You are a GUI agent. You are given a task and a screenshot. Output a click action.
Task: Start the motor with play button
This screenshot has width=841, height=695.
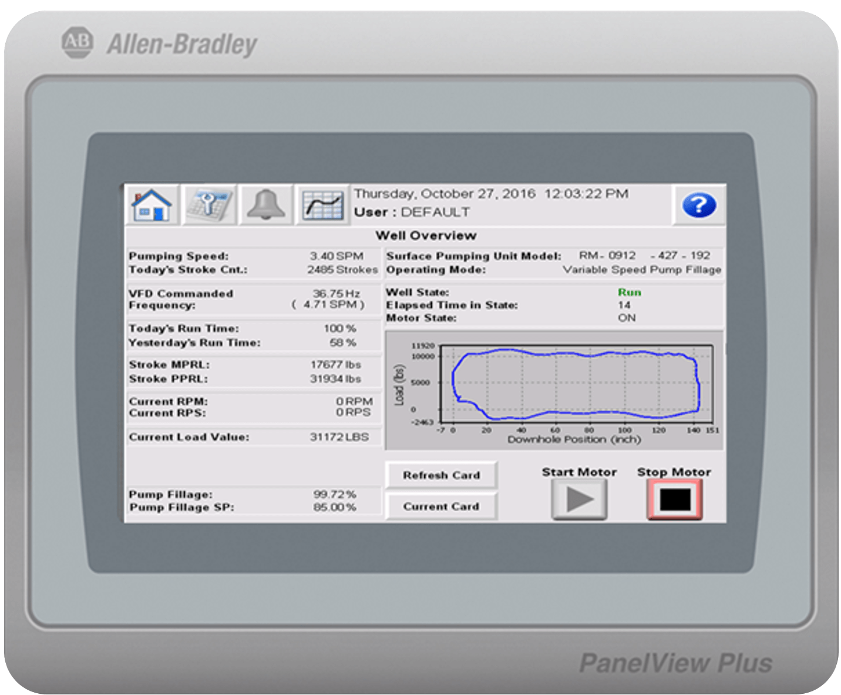(x=579, y=499)
